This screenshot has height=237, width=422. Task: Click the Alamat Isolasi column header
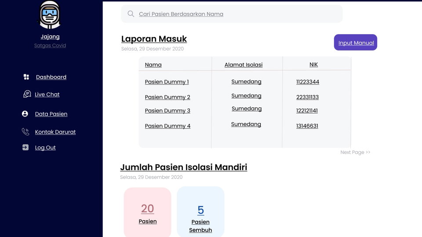click(244, 65)
